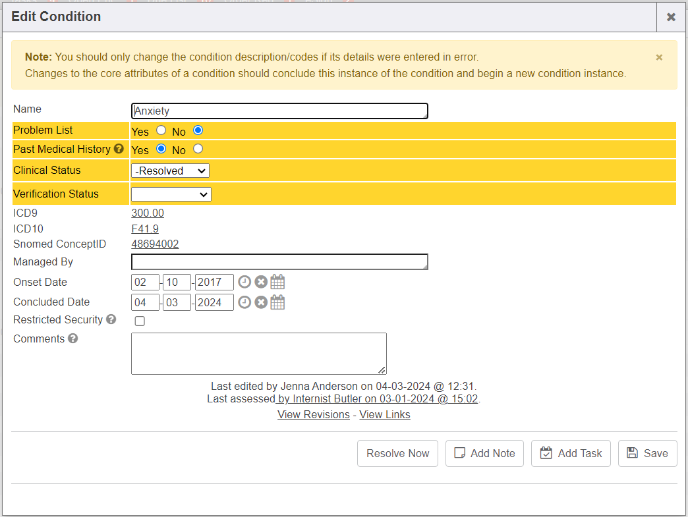Save the condition changes
This screenshot has height=517, width=688.
(x=647, y=453)
